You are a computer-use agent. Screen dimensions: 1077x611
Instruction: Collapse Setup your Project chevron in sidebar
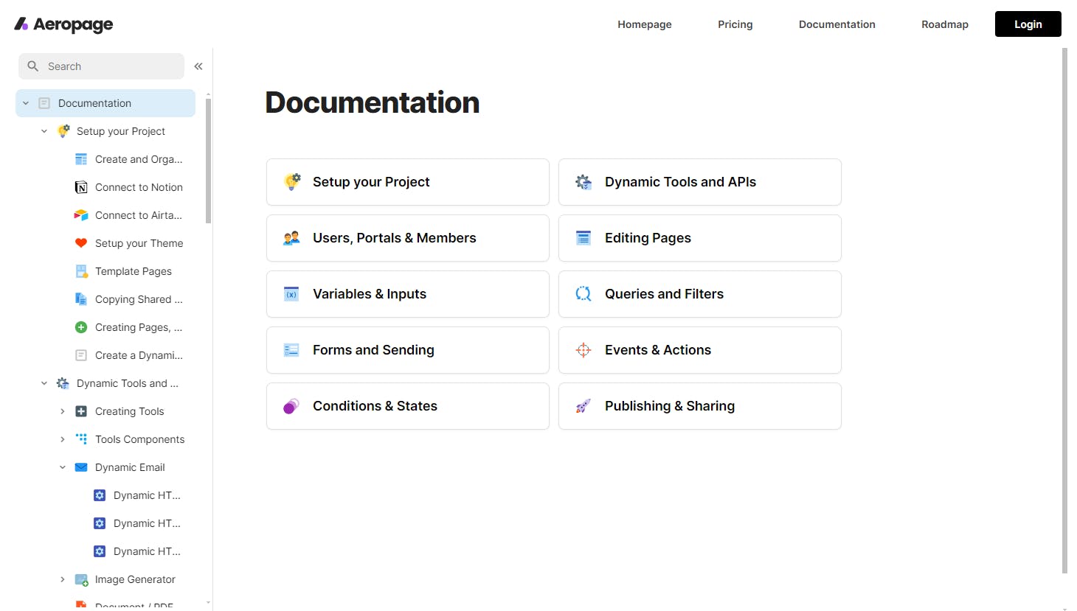click(x=44, y=131)
